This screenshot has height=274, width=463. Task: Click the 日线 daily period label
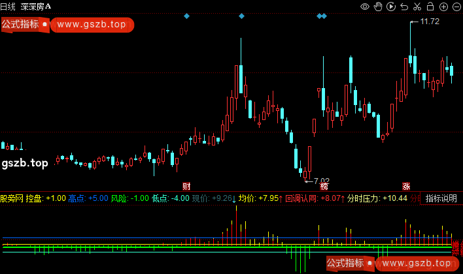[9, 6]
